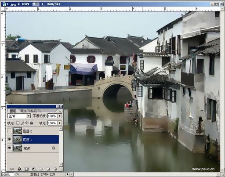Click the 100% zoom field in the status bar

[x=7, y=174]
